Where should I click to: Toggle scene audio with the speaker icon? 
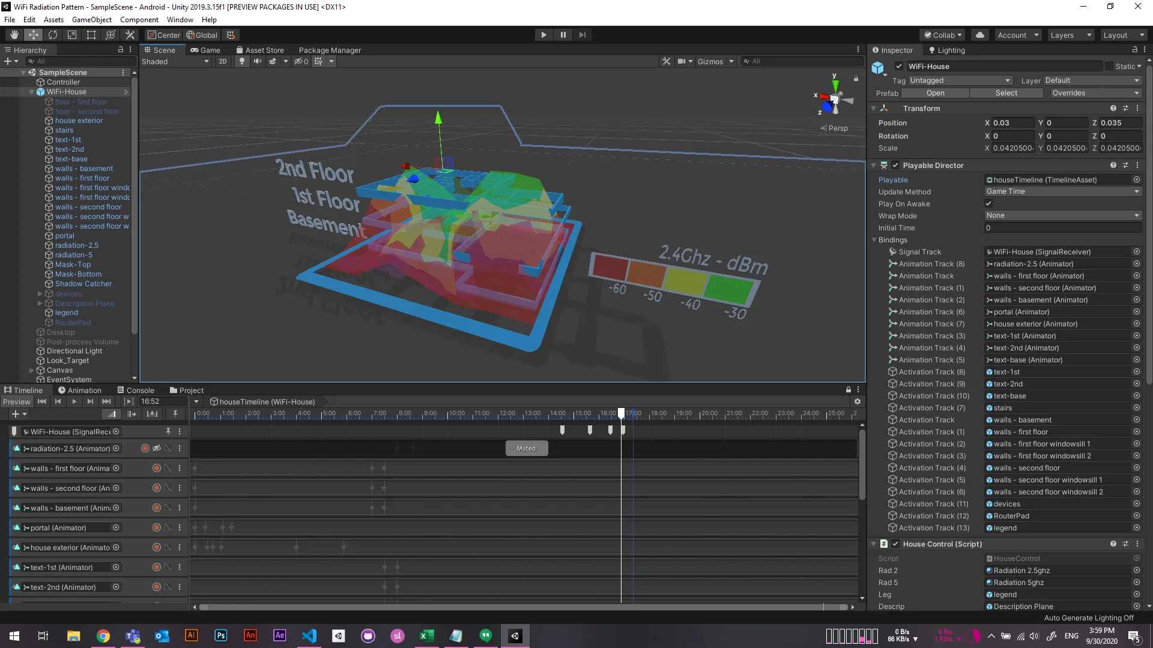(258, 61)
